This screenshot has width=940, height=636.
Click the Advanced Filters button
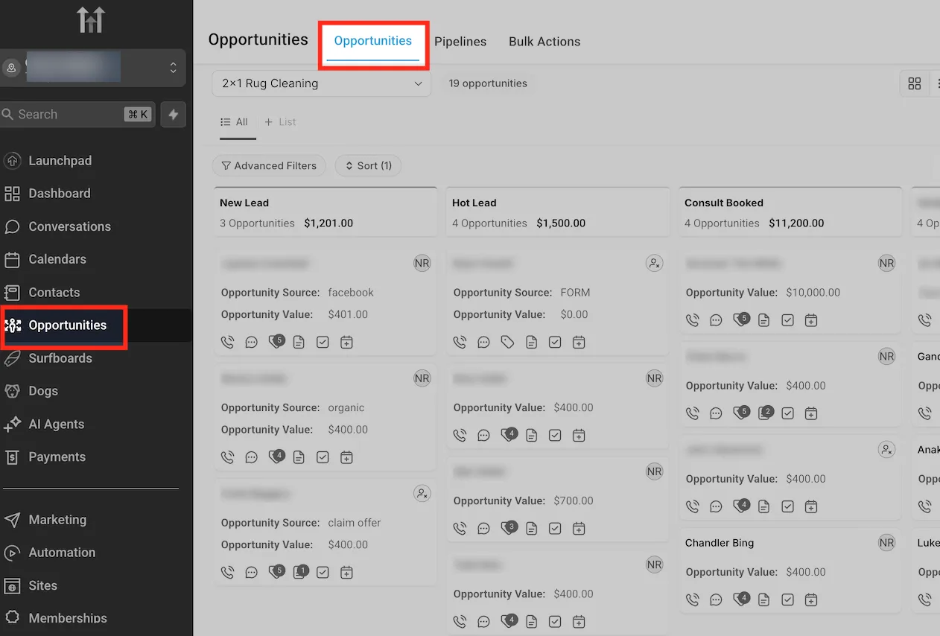coord(269,165)
